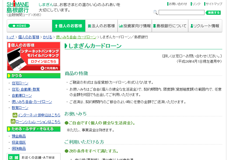Click the 検索する search button
The image size is (229, 160).
coord(213,13)
